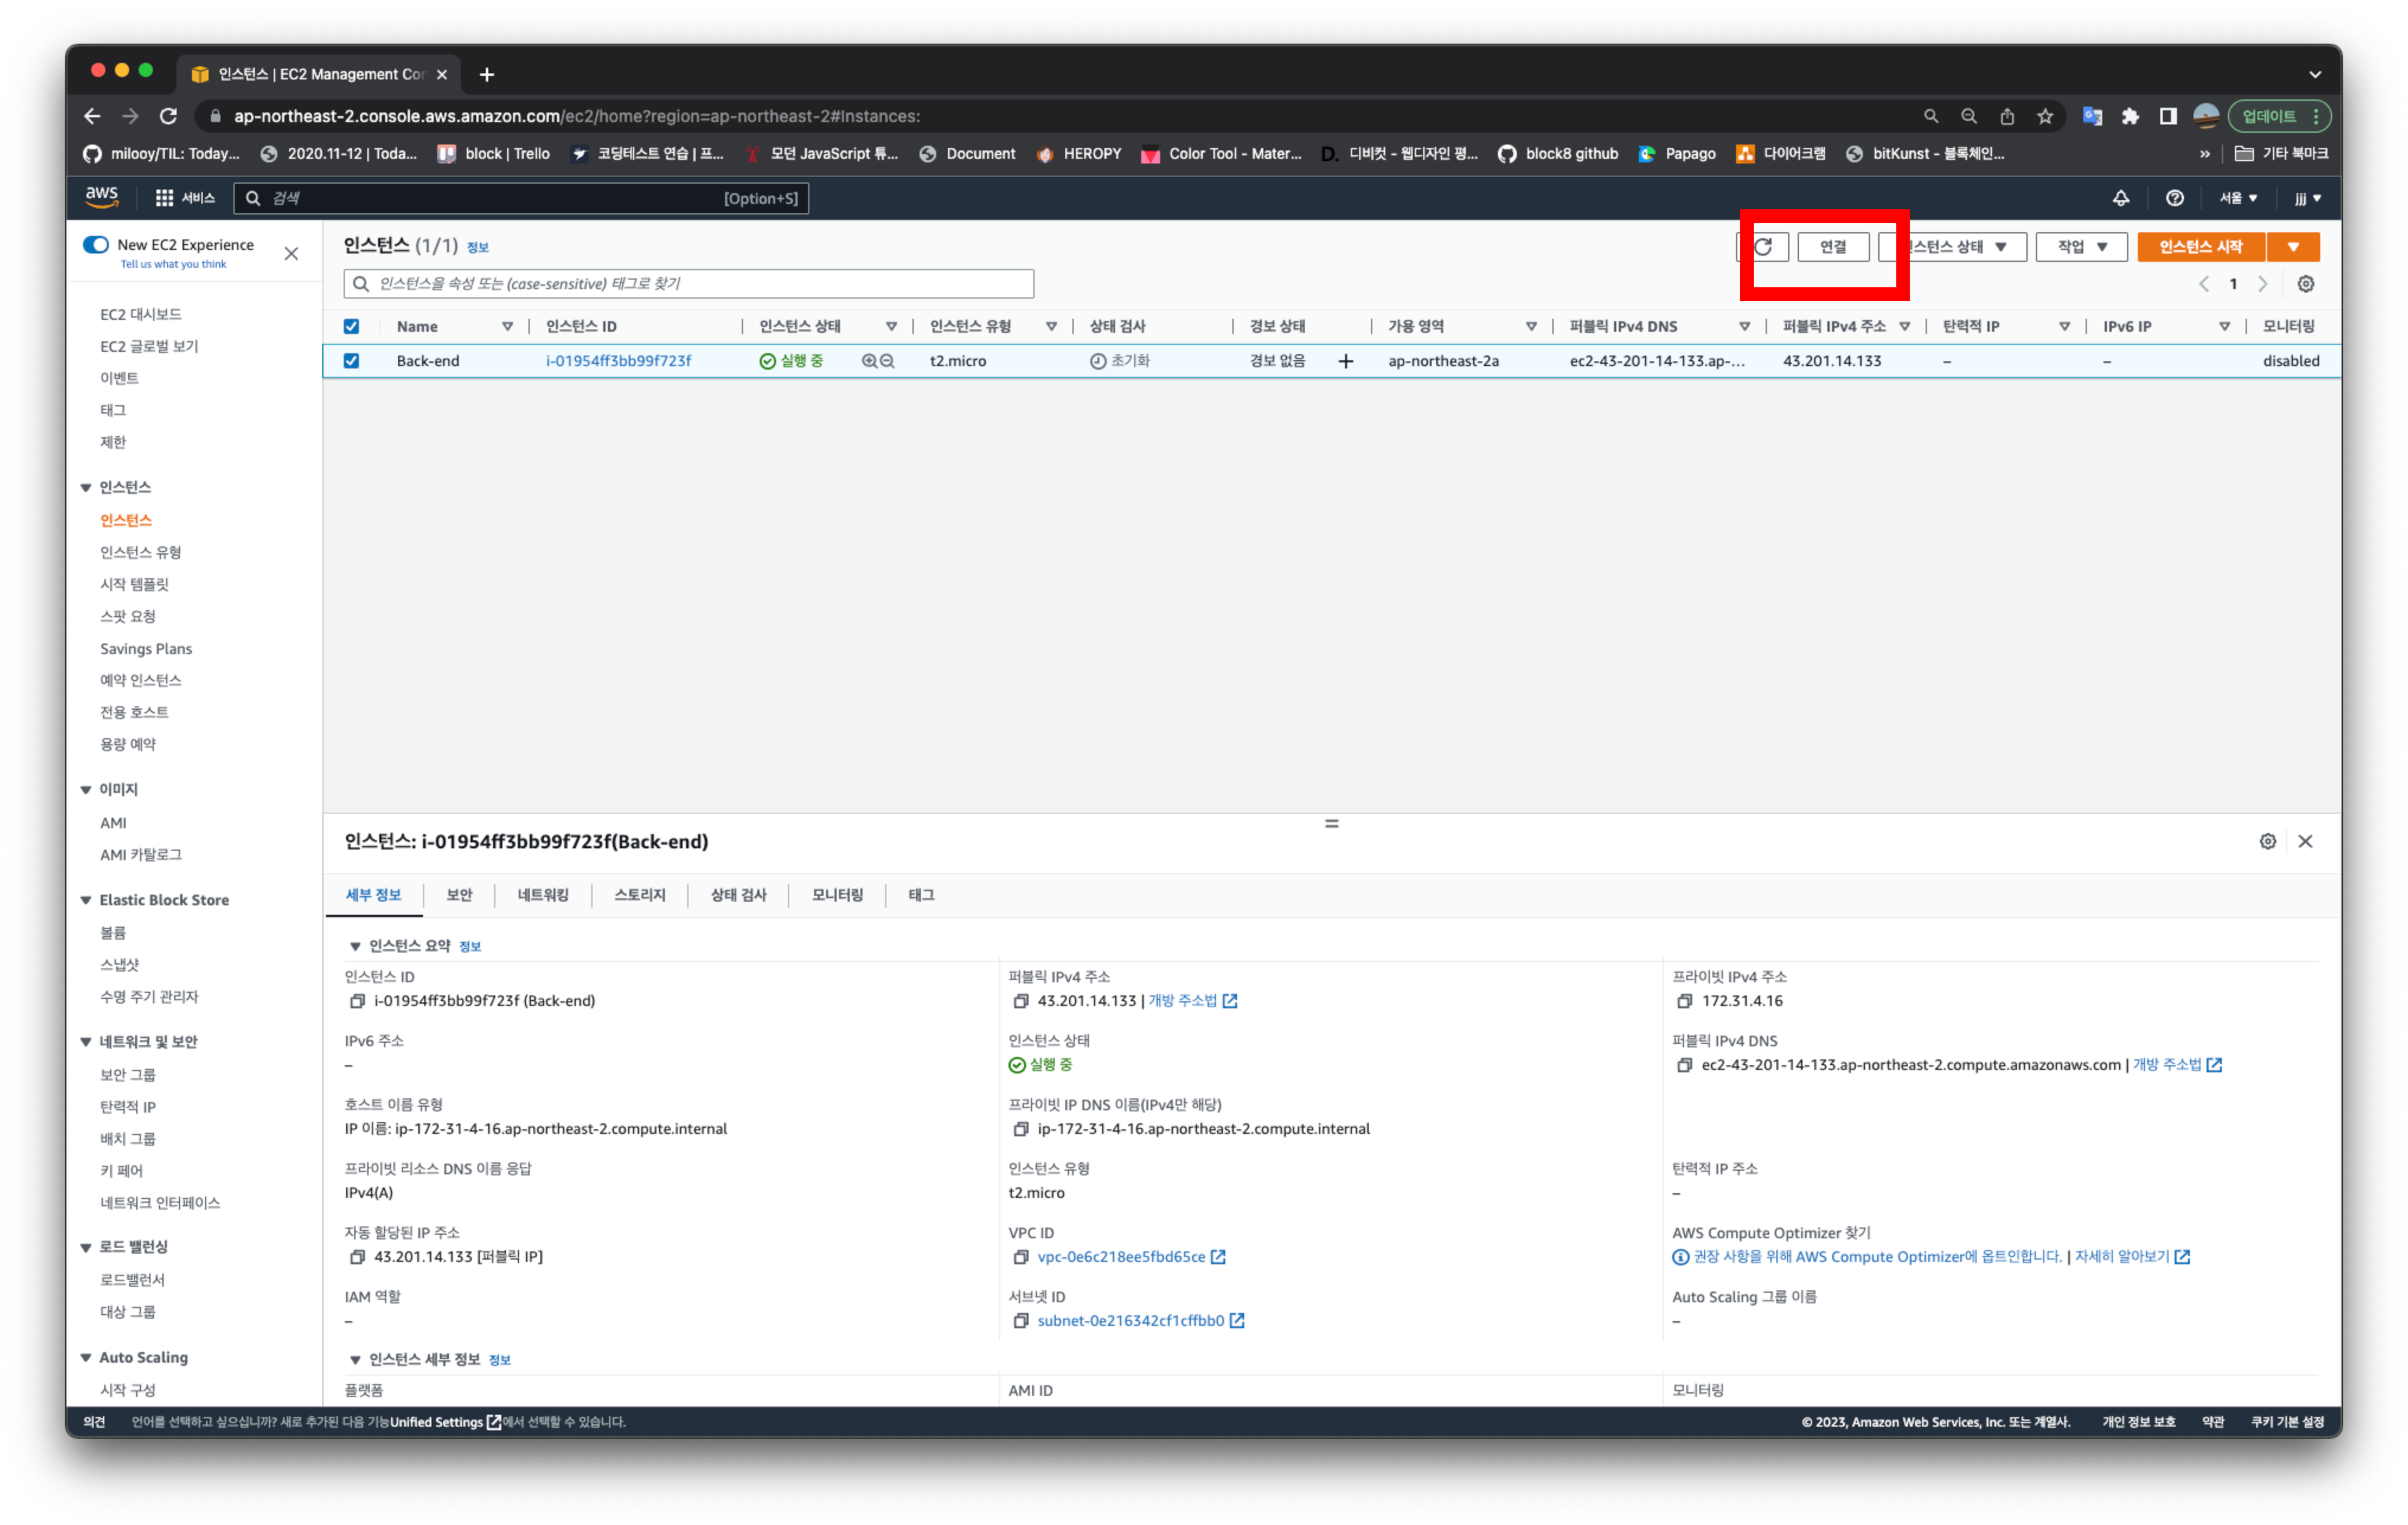Open table preferences gear icon

coord(2305,284)
